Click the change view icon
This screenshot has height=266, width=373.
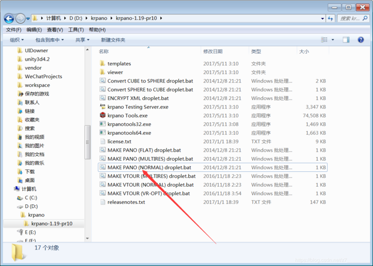click(x=324, y=40)
